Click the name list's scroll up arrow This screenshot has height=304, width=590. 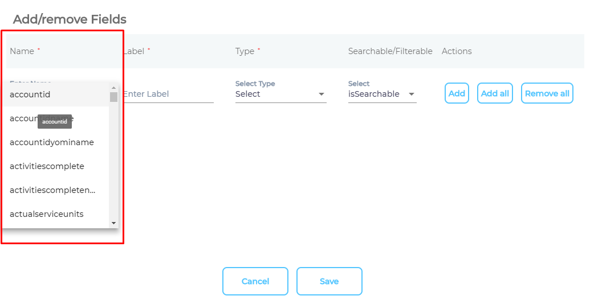(x=113, y=88)
